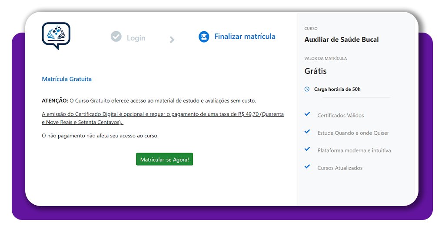Click the Matricular-se Agora! button

pyautogui.click(x=164, y=159)
